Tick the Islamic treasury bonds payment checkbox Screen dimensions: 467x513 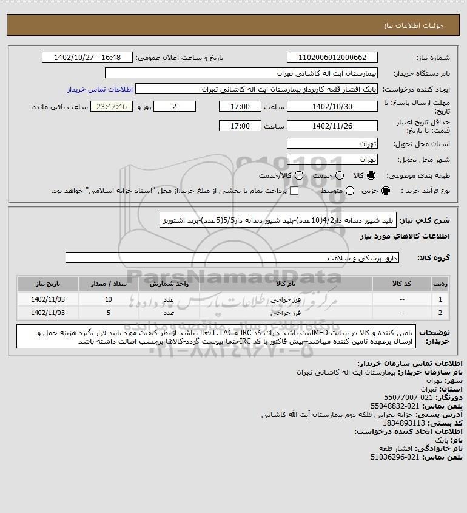294,191
